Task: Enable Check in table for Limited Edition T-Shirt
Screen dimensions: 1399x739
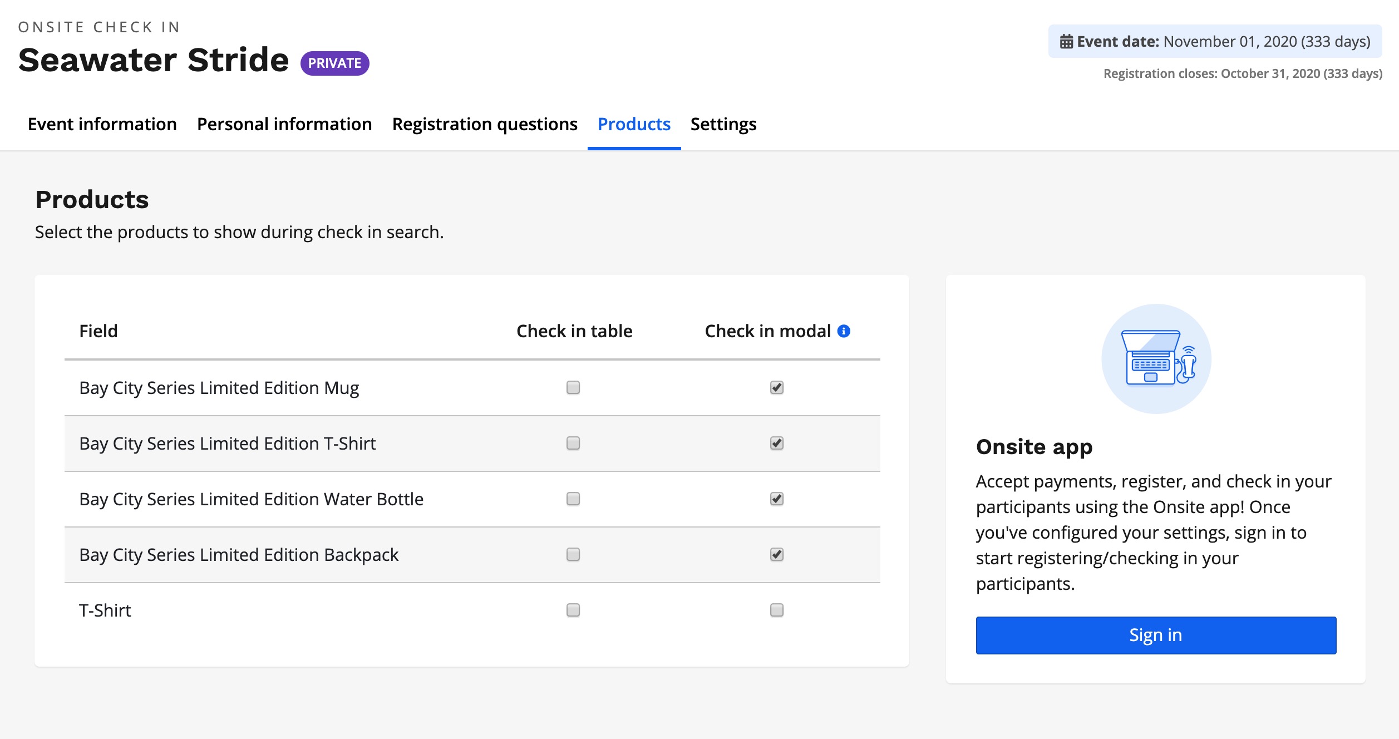Action: 573,443
